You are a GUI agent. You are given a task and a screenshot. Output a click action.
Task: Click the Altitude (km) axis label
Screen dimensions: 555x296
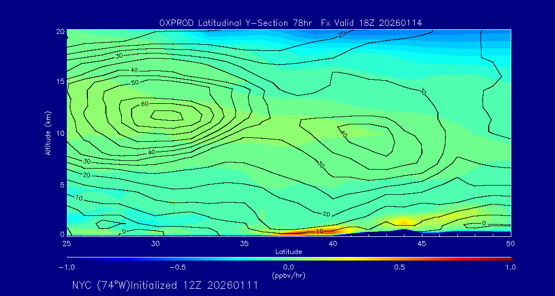(48, 133)
